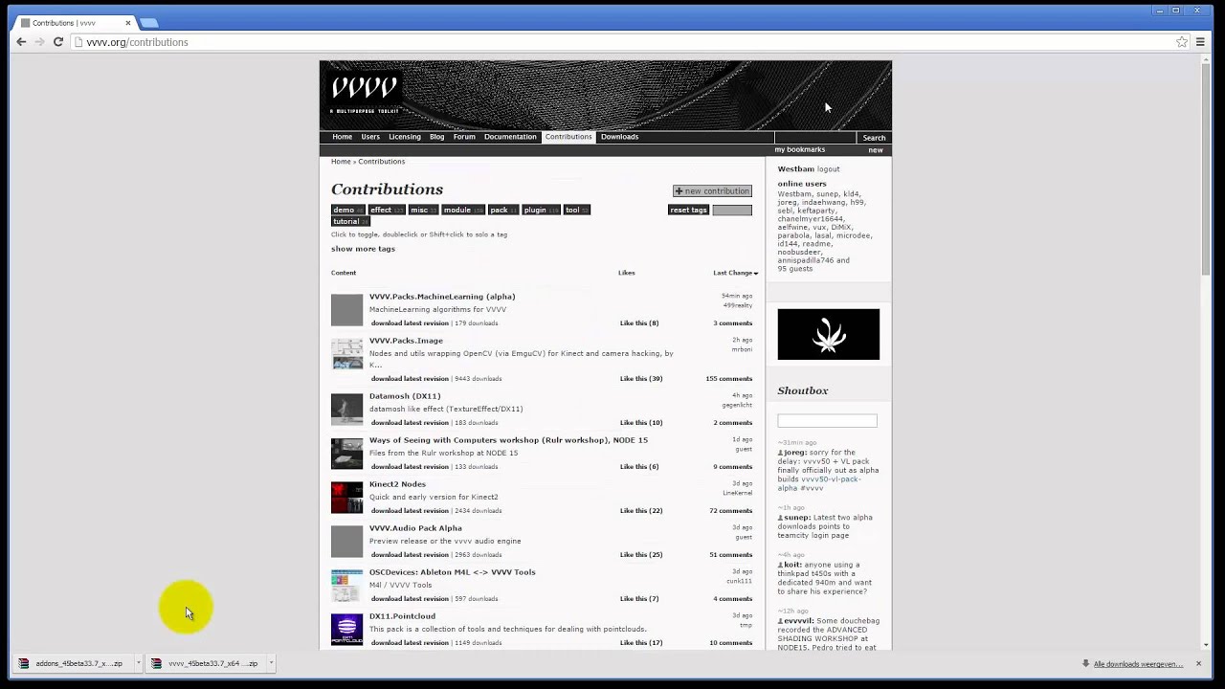Open the Datamosh (DX11) thumbnail
The image size is (1225, 689).
pyautogui.click(x=347, y=410)
